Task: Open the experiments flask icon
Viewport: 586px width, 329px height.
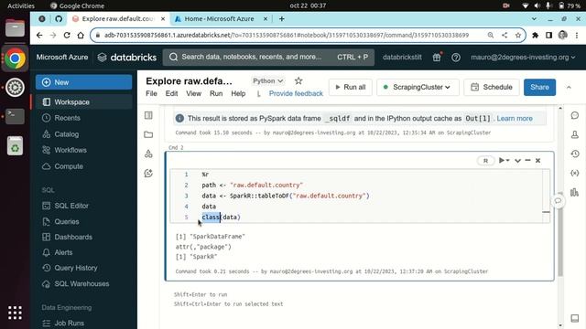Action: [575, 134]
